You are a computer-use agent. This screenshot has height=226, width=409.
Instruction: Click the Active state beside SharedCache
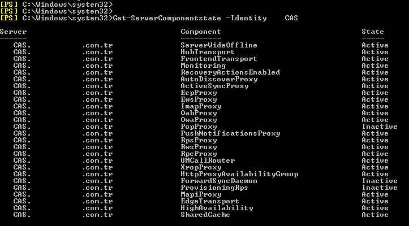click(375, 215)
